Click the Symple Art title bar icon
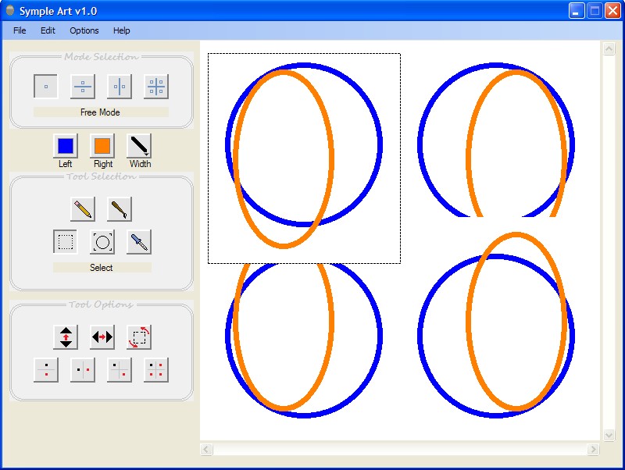625x470 pixels. pos(10,10)
